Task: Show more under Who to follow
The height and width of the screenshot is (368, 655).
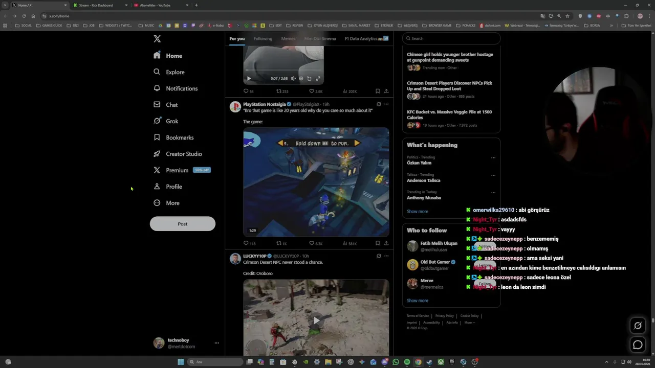Action: (418, 301)
